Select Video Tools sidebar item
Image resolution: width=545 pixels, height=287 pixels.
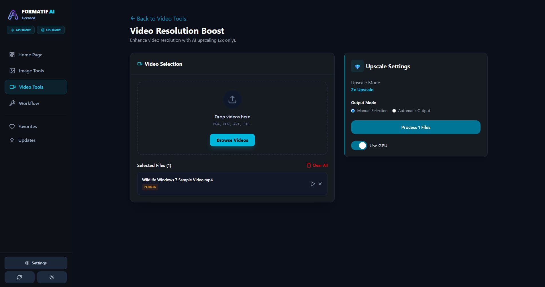click(x=36, y=87)
